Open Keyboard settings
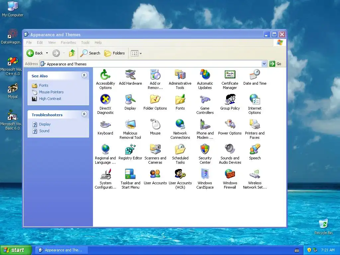Screen dimensions: 340x255 [105, 127]
